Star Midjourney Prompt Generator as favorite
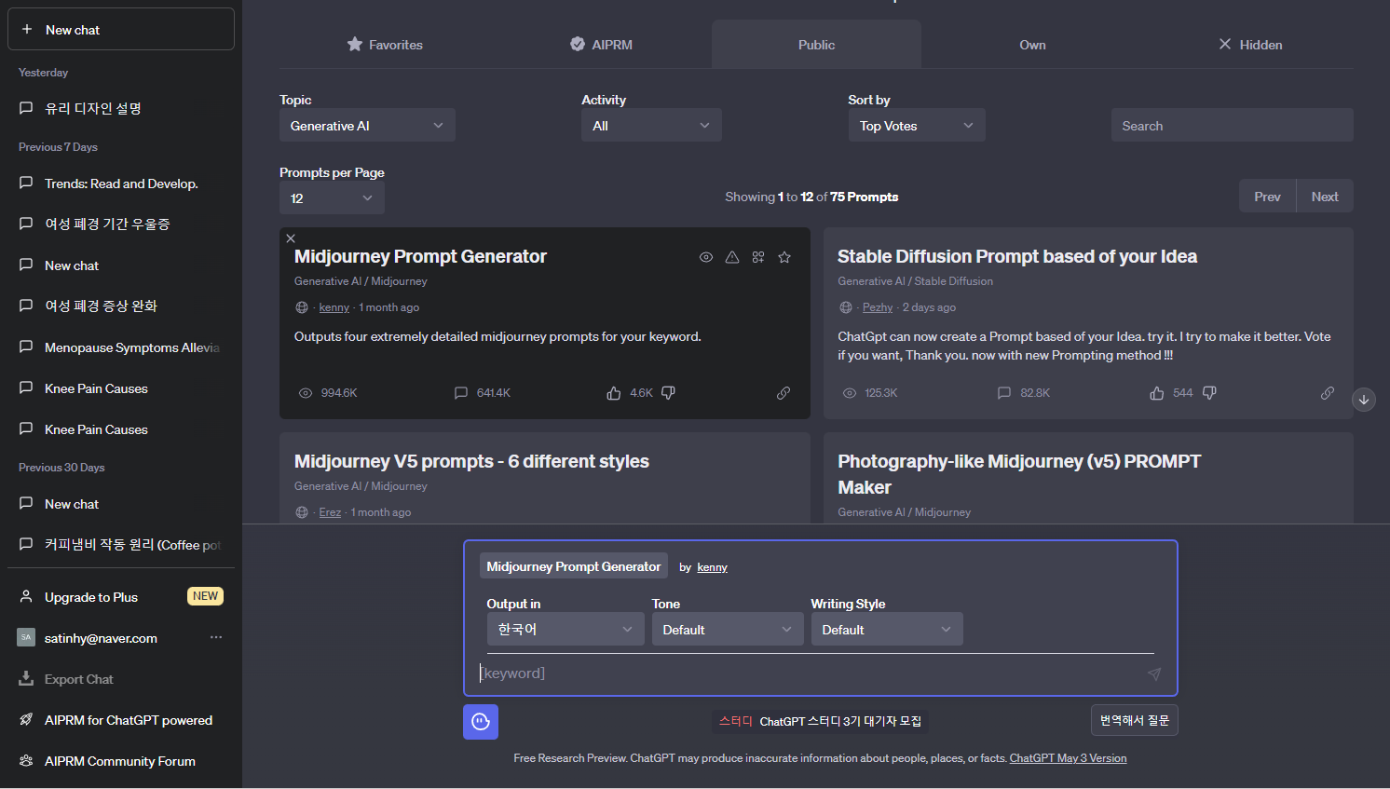Screen dimensions: 1390x789 point(784,257)
